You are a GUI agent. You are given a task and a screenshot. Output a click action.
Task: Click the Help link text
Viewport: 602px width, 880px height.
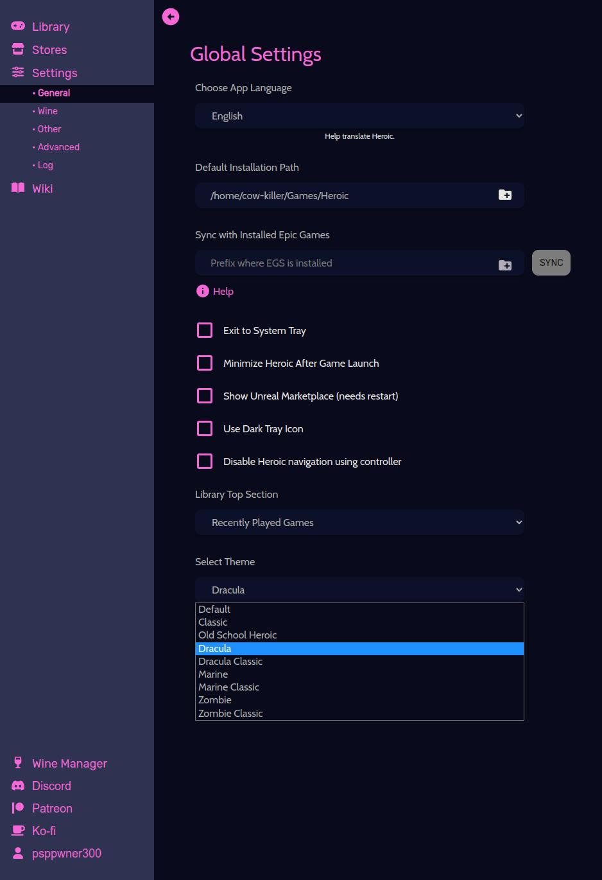(223, 291)
